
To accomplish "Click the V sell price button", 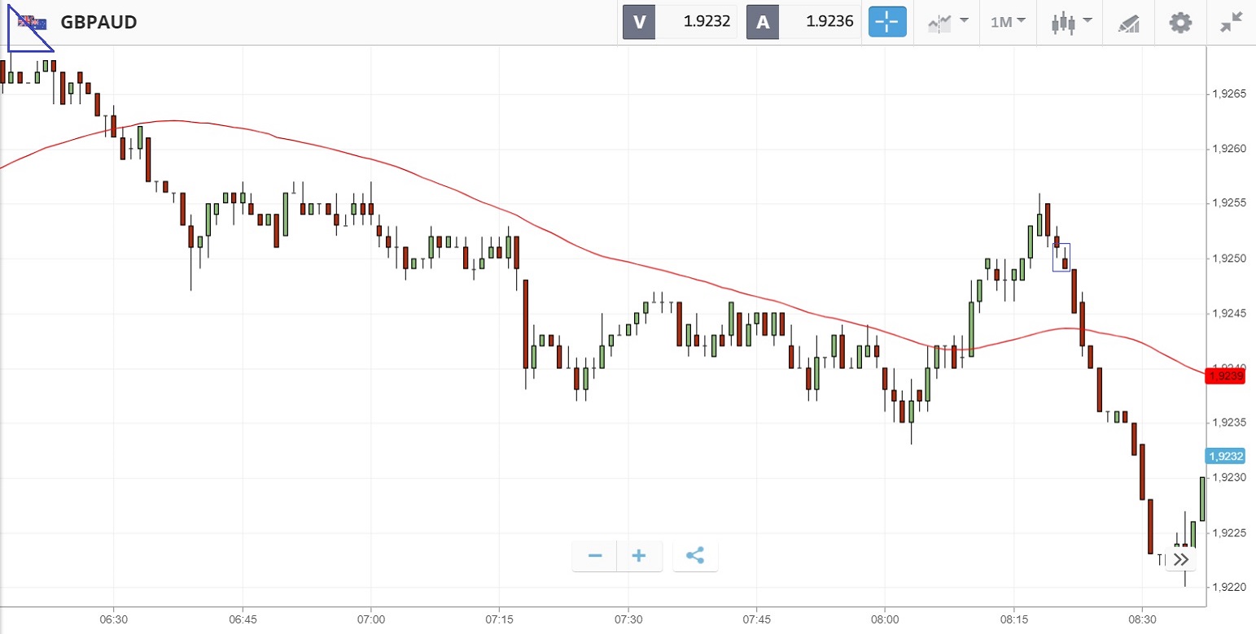I will click(x=680, y=22).
